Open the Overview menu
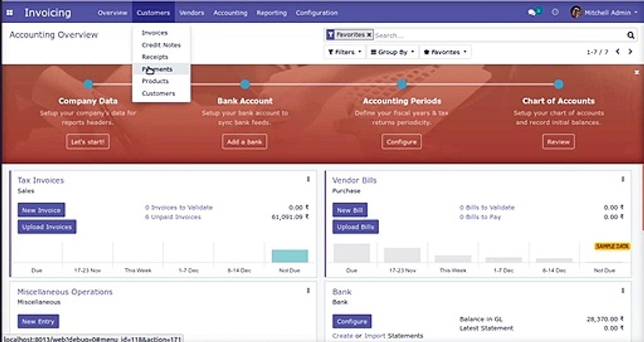 (113, 13)
